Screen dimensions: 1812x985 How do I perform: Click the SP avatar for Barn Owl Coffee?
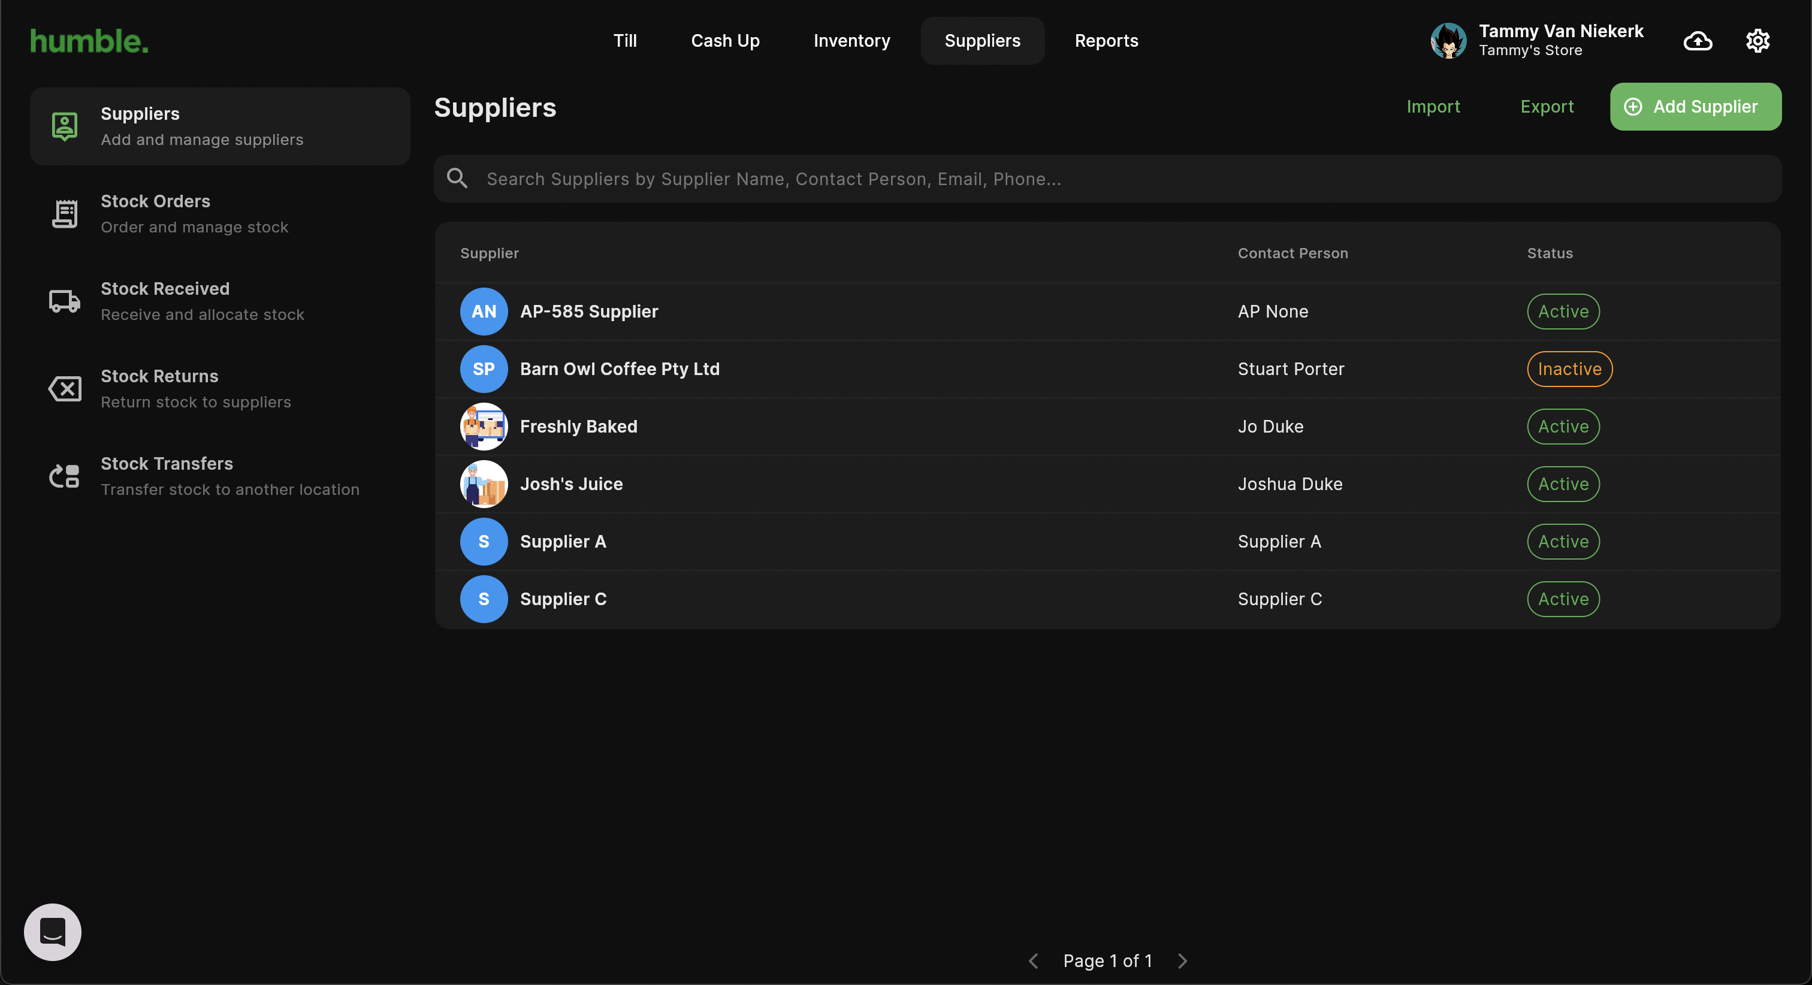click(484, 369)
